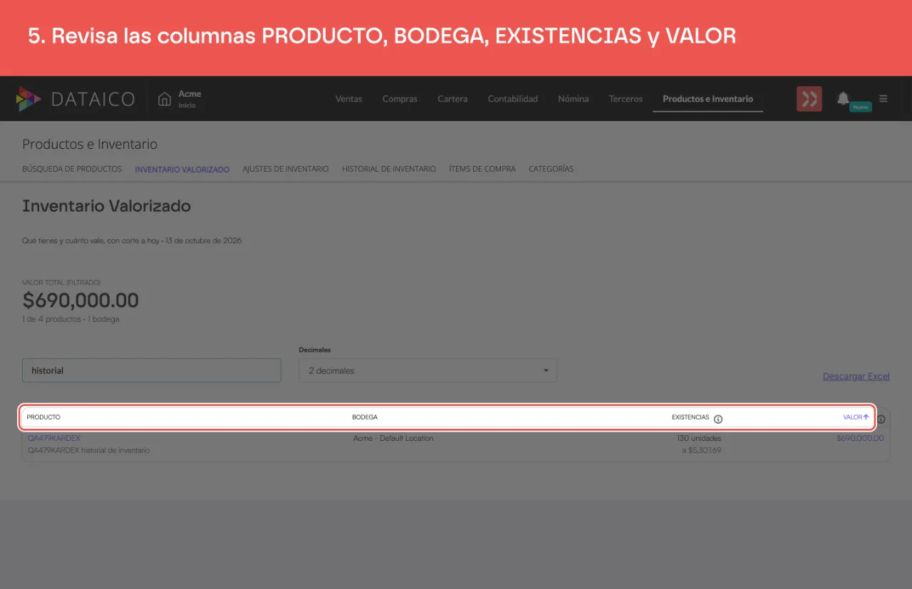
Task: Open notifications bell
Action: click(x=843, y=98)
